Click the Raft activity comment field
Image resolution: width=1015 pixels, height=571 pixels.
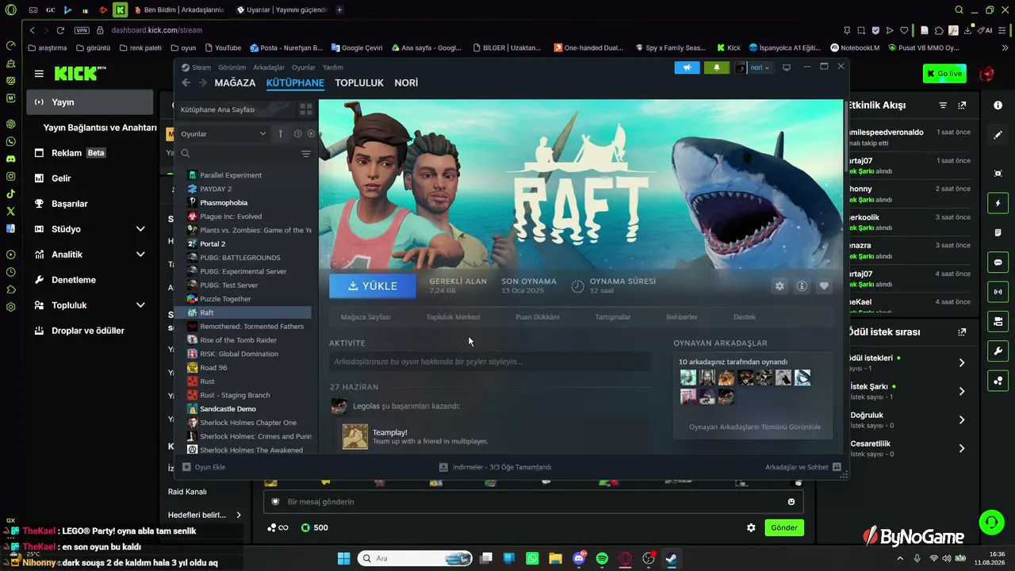[490, 362]
